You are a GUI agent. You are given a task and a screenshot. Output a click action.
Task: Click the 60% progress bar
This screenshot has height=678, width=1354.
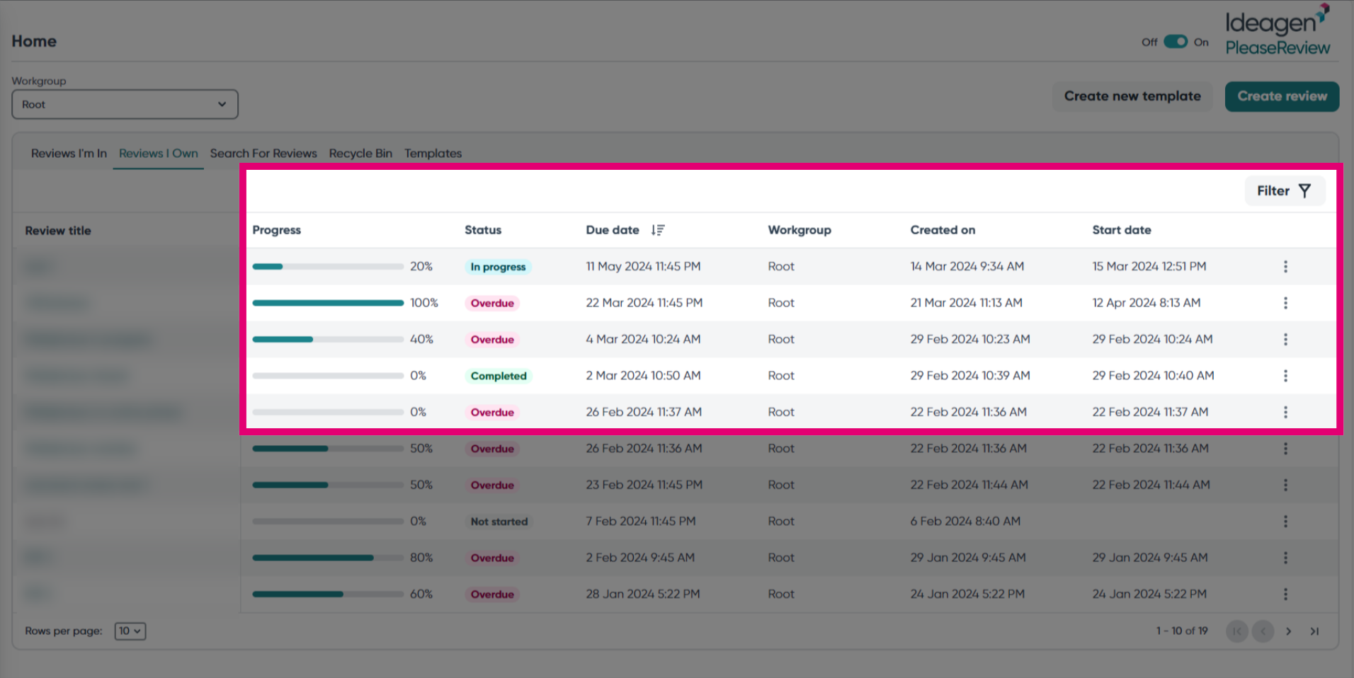328,594
